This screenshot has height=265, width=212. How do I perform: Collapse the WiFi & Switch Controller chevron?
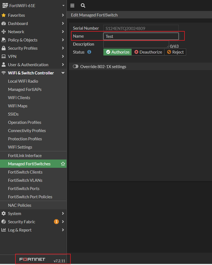(63, 73)
